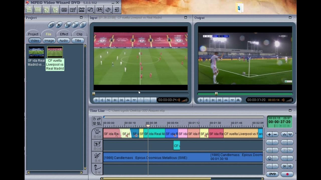The width and height of the screenshot is (321, 180).
Task: Select the microphone voice track icon
Action: coord(97,168)
